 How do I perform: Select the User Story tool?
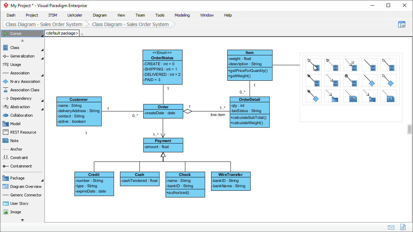point(22,203)
